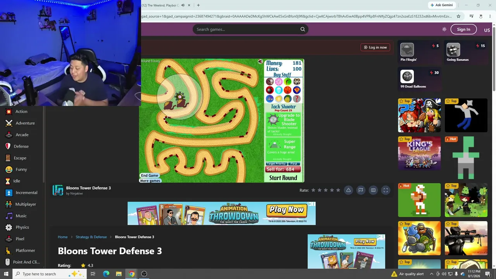Change Target Priority from First
The image size is (496, 279).
click(294, 164)
